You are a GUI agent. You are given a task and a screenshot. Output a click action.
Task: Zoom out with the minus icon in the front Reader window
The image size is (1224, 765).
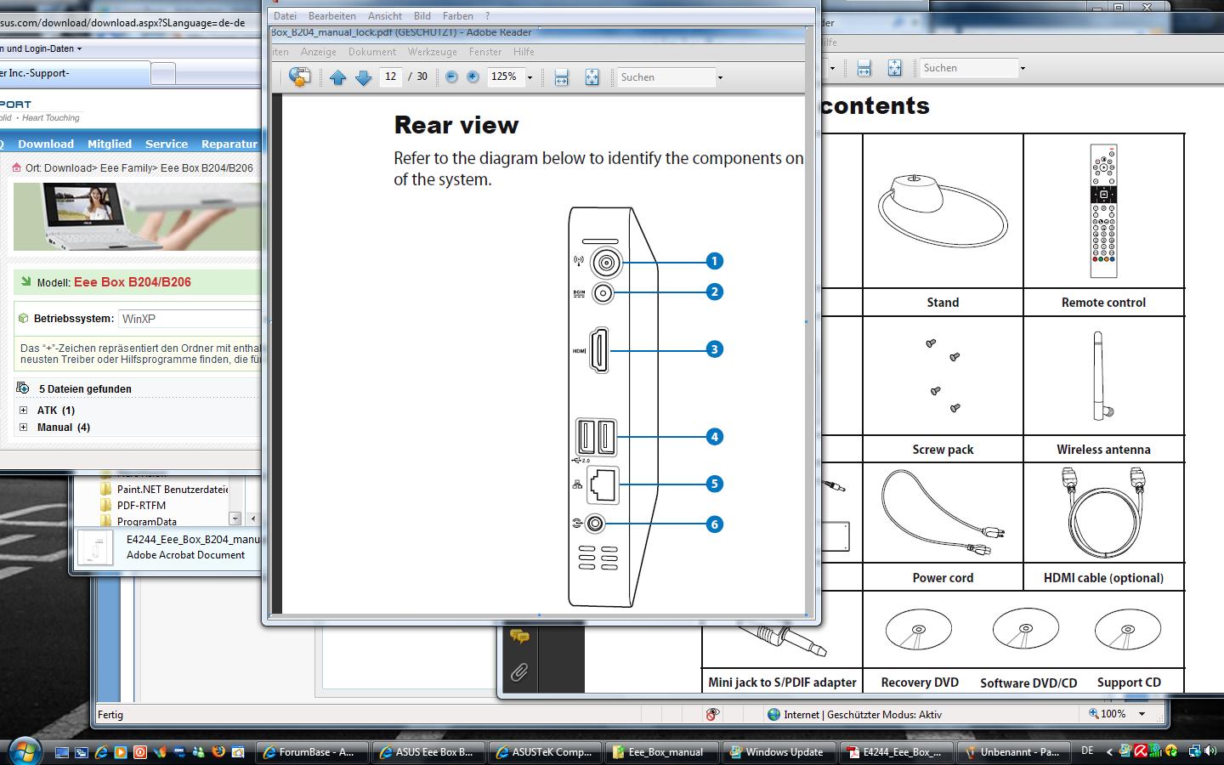451,76
